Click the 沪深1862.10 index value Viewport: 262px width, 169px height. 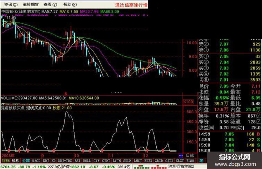(73, 167)
